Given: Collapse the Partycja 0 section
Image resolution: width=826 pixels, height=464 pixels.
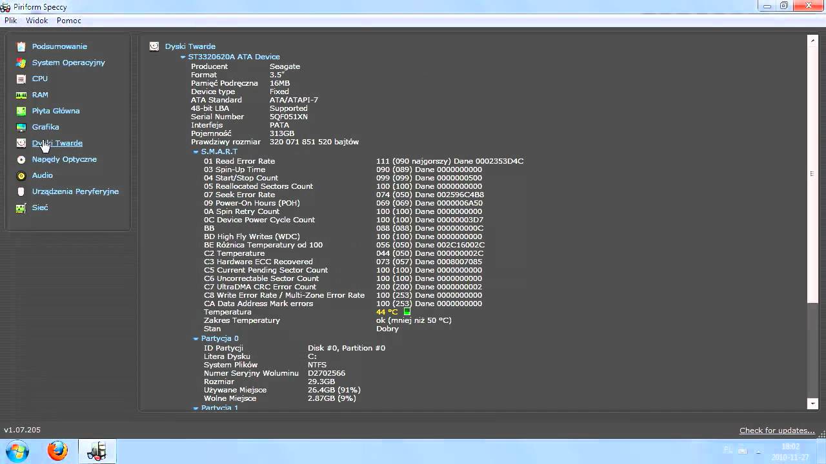Looking at the screenshot, I should click(196, 339).
